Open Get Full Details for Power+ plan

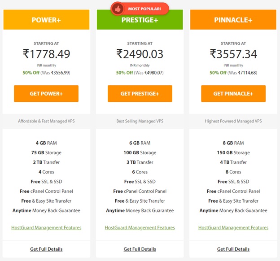tap(46, 249)
